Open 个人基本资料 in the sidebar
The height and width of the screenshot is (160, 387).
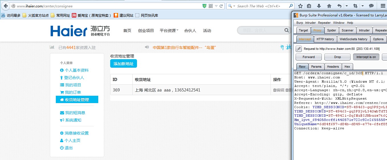74,70
